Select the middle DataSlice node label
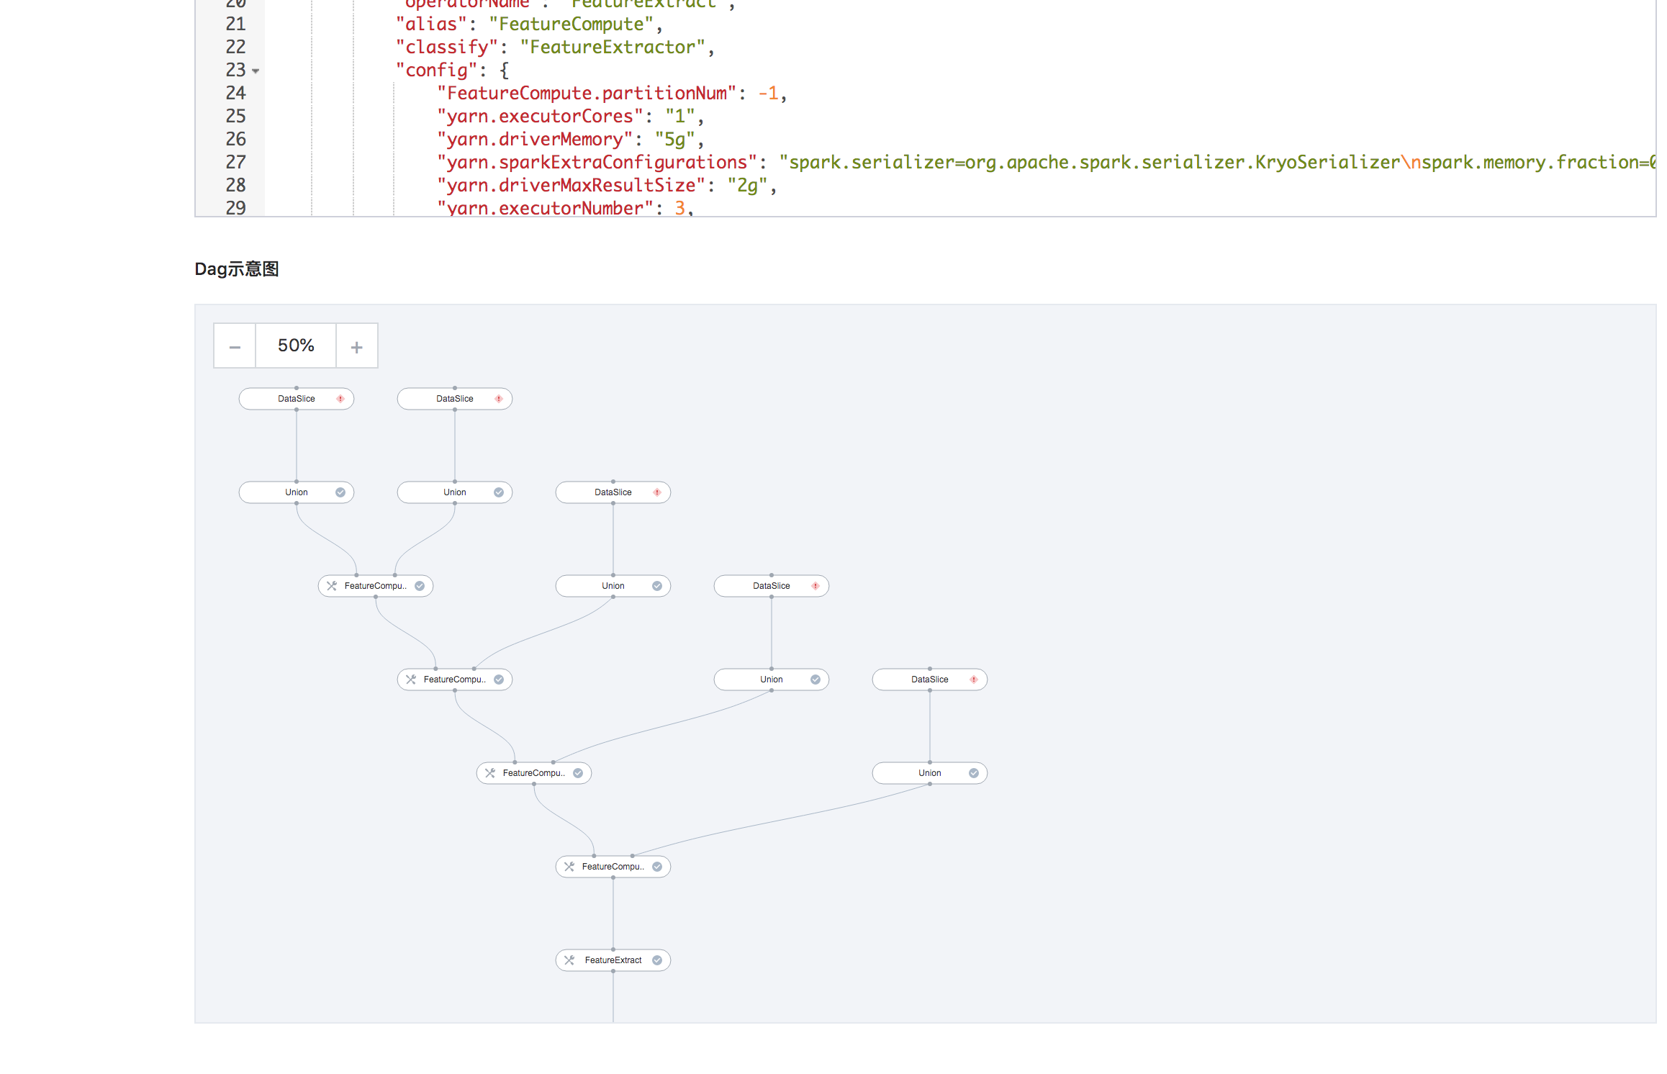The image size is (1667, 1074). click(613, 492)
